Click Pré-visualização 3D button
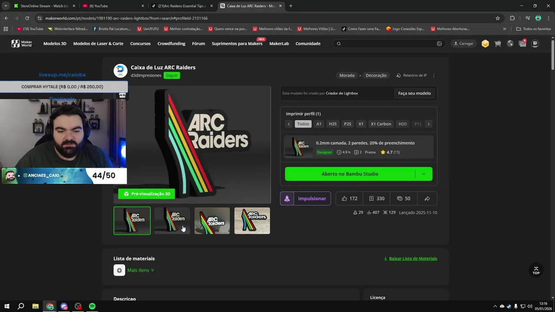The image size is (555, 312). pyautogui.click(x=147, y=194)
